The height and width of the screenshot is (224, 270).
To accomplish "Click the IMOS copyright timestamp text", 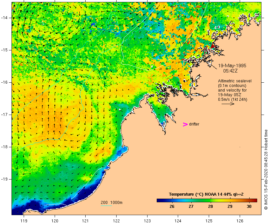I will coord(266,170).
